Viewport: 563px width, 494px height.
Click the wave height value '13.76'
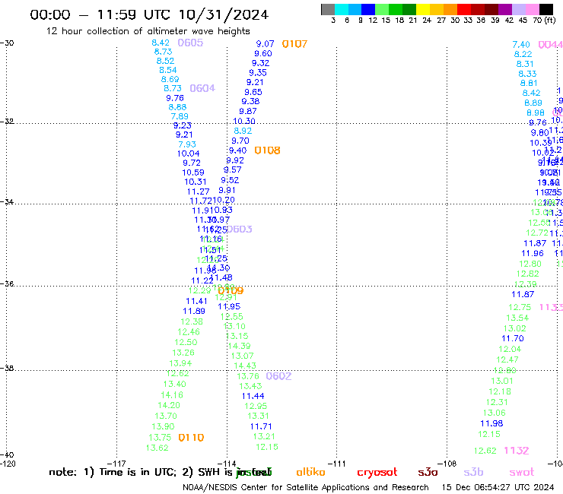(x=248, y=376)
